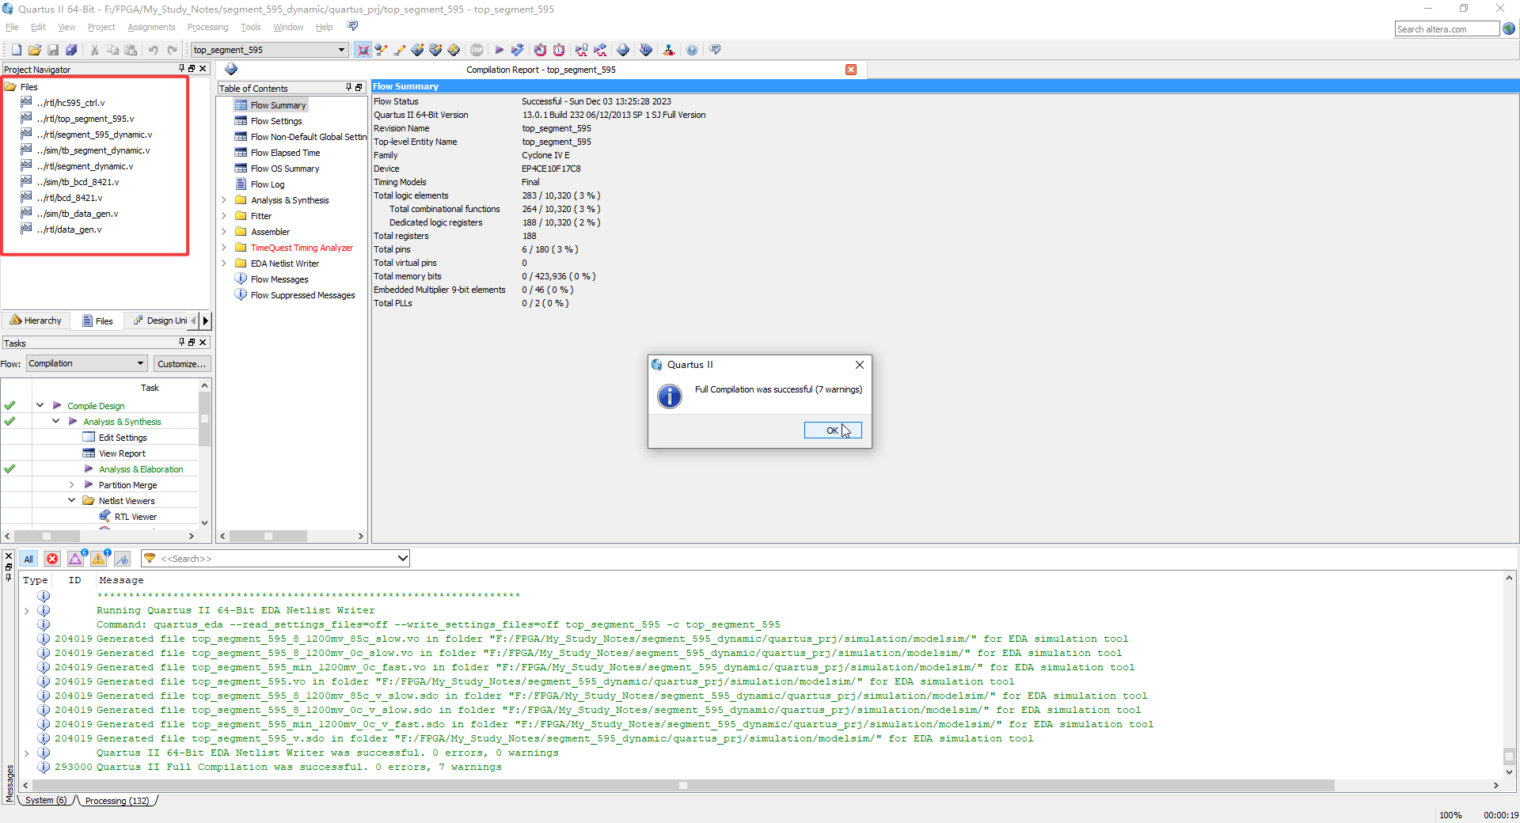Toggle pin on Table of Contents panel
The width and height of the screenshot is (1520, 823).
point(348,88)
